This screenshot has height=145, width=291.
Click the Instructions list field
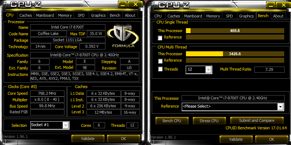85,77
